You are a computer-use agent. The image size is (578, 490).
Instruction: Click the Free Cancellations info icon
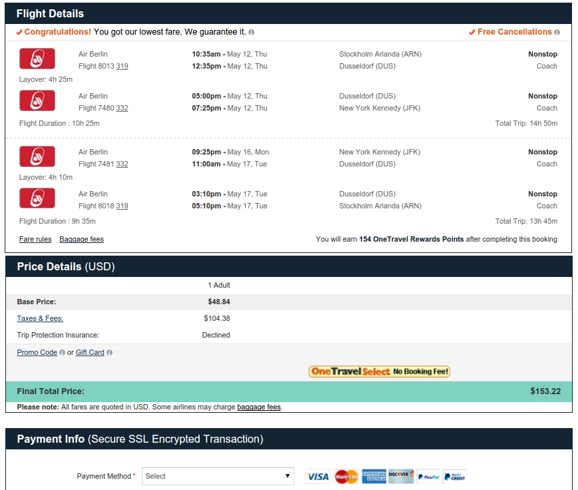(x=557, y=33)
